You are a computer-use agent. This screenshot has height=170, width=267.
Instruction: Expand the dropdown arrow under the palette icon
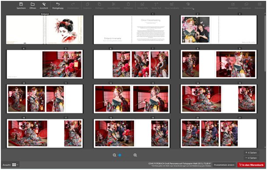[193, 9]
